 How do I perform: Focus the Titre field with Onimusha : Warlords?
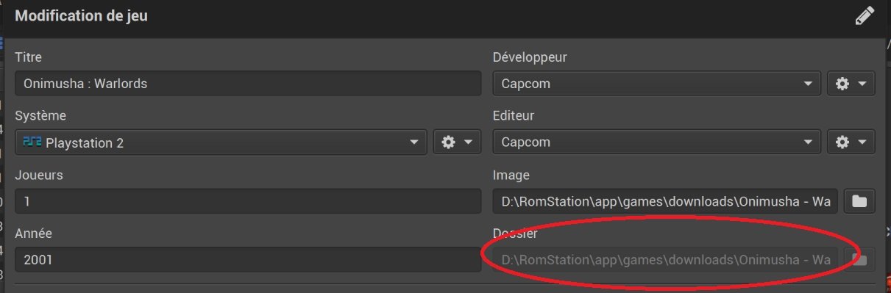coord(248,84)
